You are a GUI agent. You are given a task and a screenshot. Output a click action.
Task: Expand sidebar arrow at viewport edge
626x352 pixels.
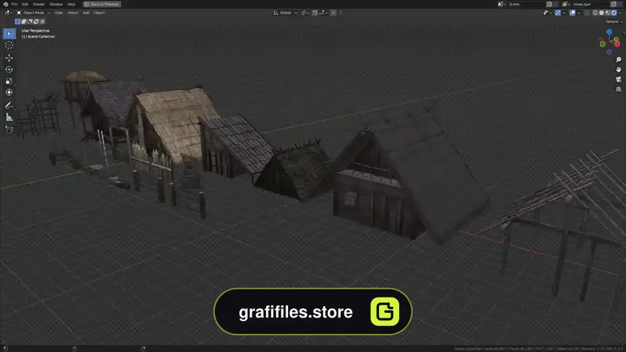click(624, 33)
